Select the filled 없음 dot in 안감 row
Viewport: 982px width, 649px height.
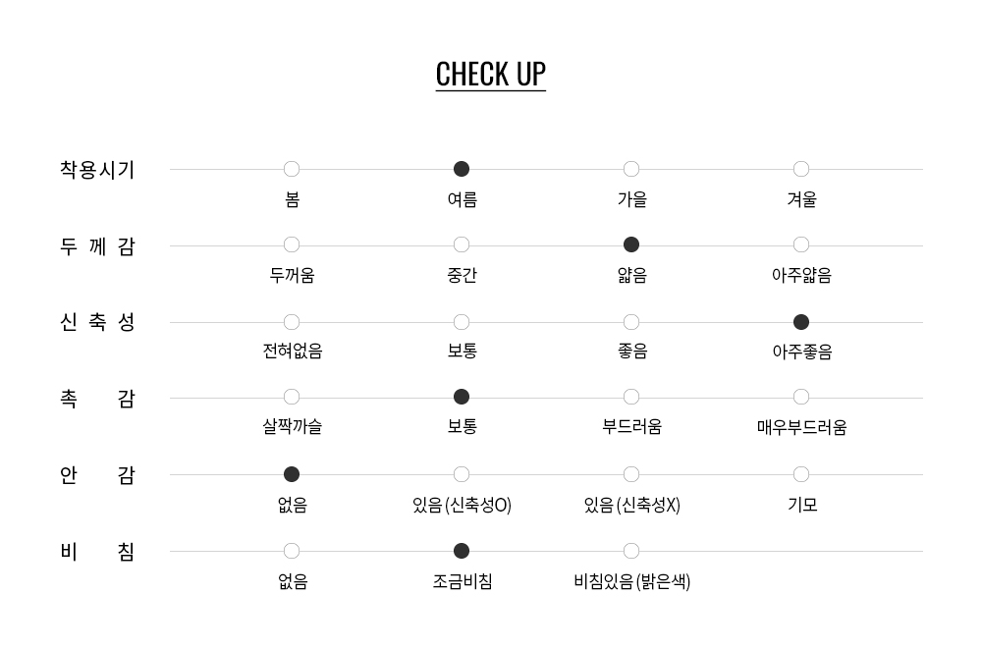click(292, 474)
